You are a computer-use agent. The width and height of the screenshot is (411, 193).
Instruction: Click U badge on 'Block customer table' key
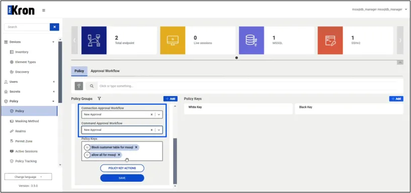click(x=87, y=147)
